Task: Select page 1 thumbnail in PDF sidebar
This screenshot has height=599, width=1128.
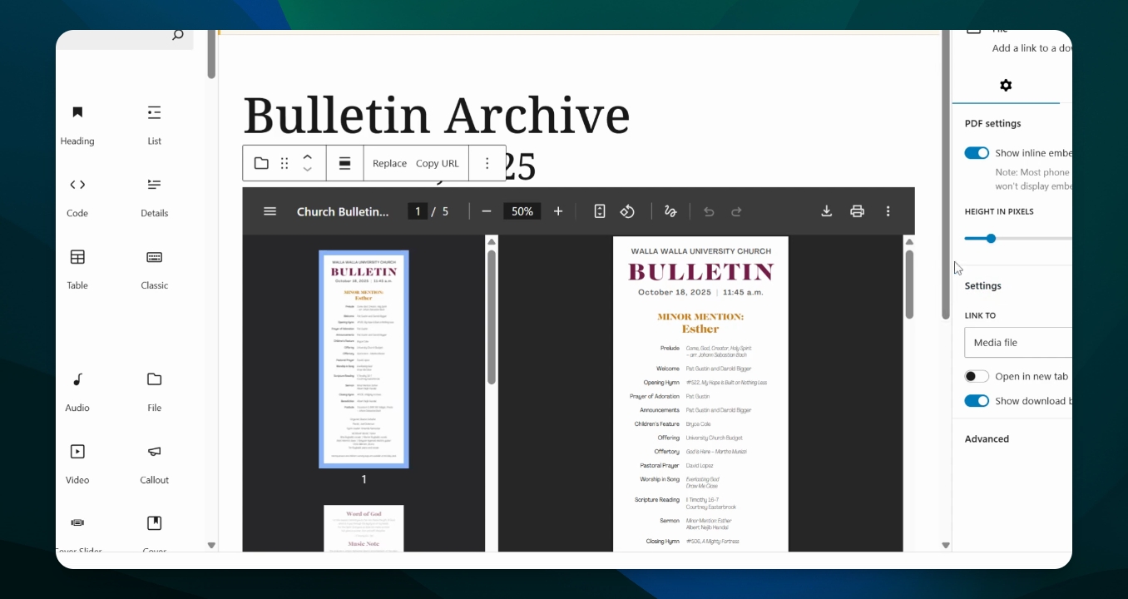Action: [364, 359]
